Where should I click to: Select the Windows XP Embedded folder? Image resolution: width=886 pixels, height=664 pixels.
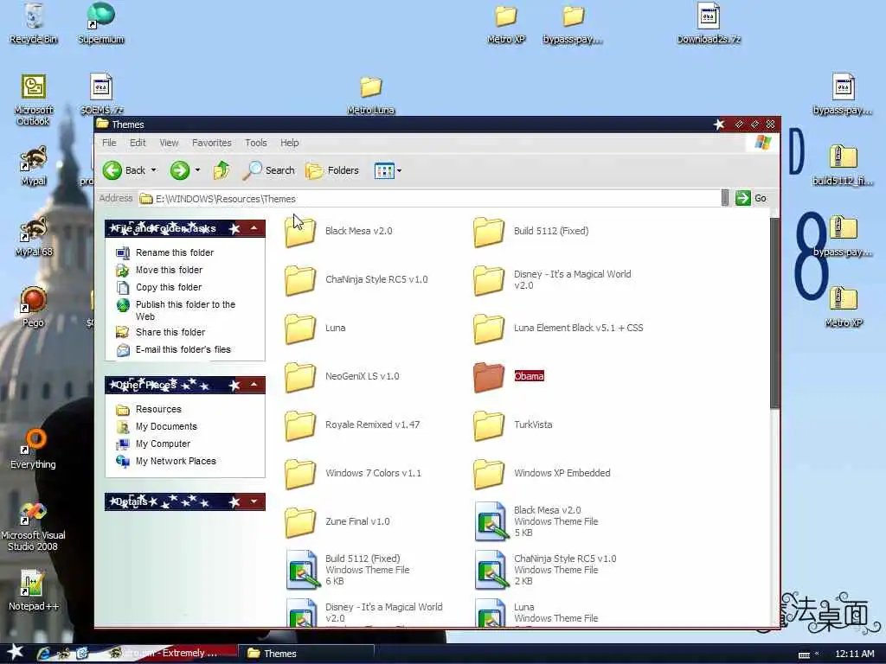coord(542,474)
